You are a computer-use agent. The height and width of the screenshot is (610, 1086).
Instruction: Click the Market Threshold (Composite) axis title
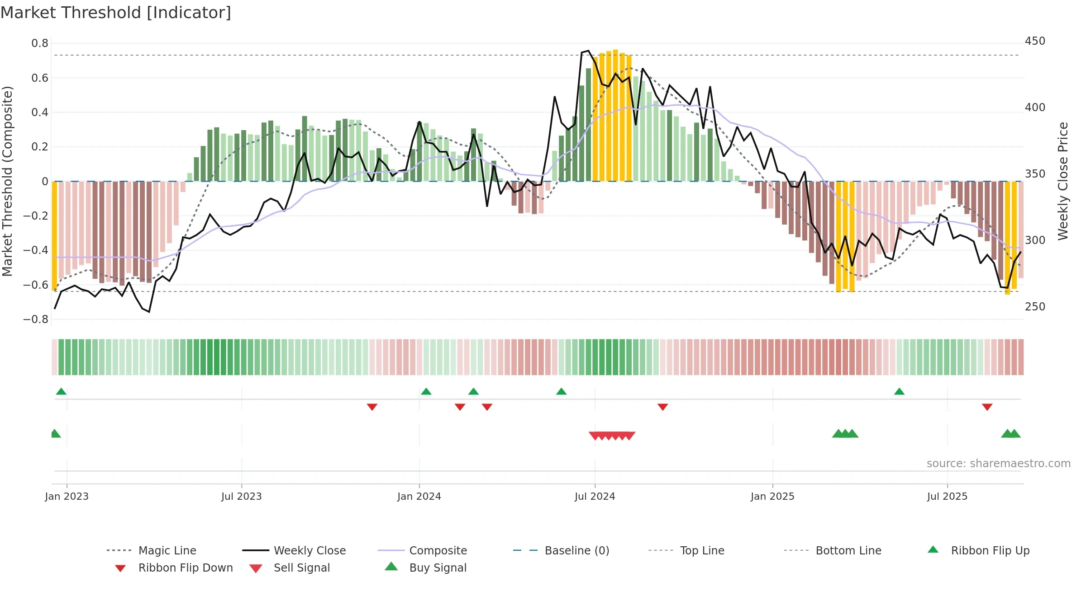click(x=7, y=181)
